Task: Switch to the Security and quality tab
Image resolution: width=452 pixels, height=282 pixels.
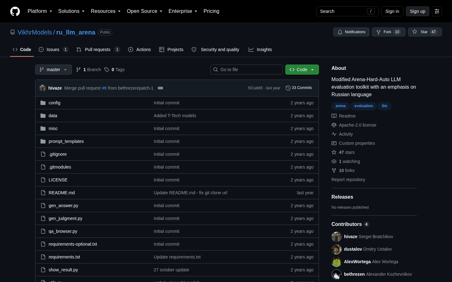Action: (x=215, y=50)
